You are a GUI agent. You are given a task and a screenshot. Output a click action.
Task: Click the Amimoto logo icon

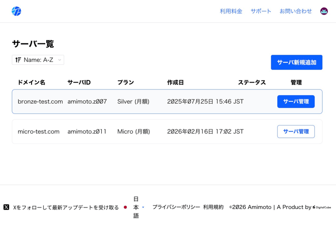point(16,11)
